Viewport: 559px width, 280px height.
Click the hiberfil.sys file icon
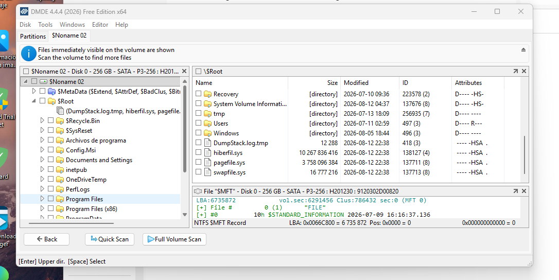pos(208,153)
